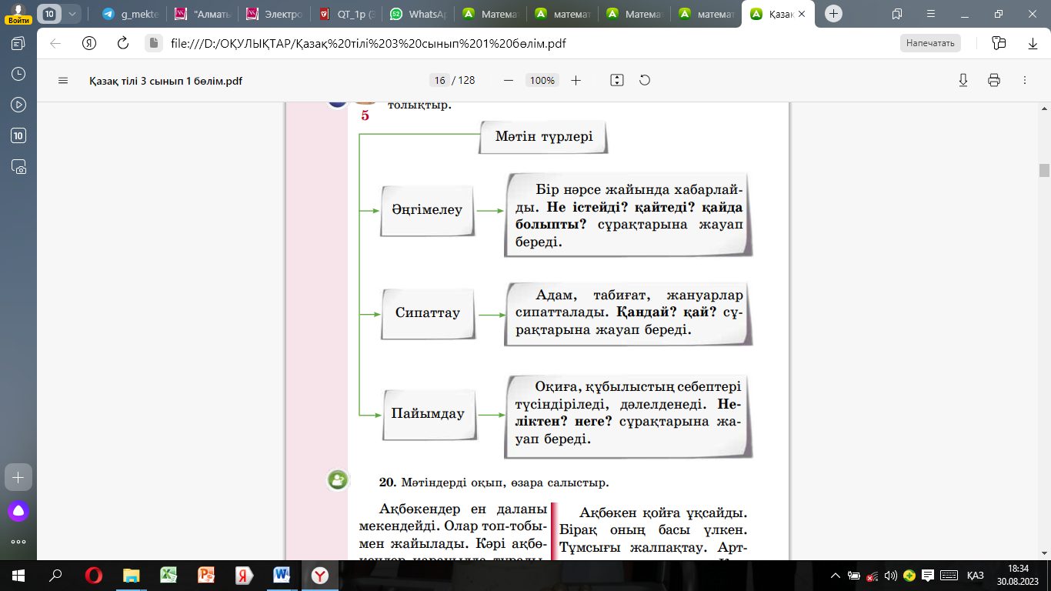Rotate the PDF document
The height and width of the screenshot is (591, 1051).
(645, 80)
